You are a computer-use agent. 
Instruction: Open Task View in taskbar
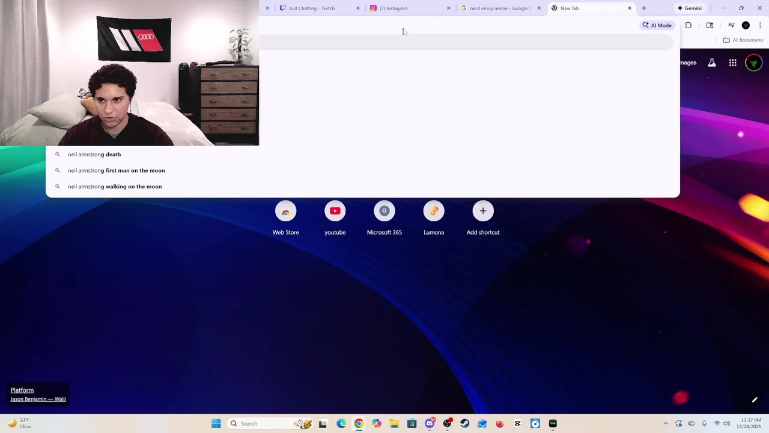(323, 424)
